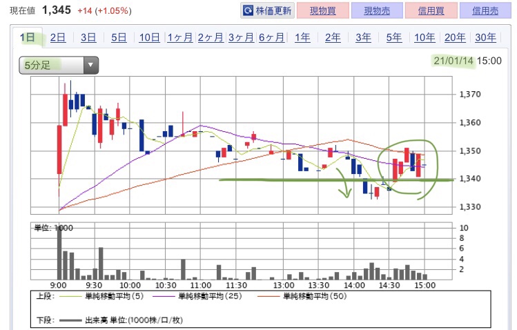Click the 1,360 price axis label
The image size is (517, 330).
click(470, 123)
